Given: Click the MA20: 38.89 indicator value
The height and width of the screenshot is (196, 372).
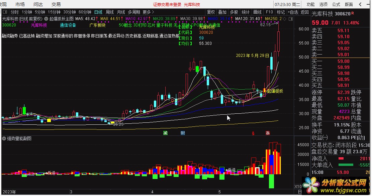Looking at the screenshot, I should point(164,18).
